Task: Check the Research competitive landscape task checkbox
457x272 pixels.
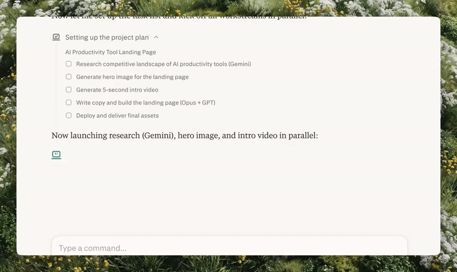Action: coord(69,64)
